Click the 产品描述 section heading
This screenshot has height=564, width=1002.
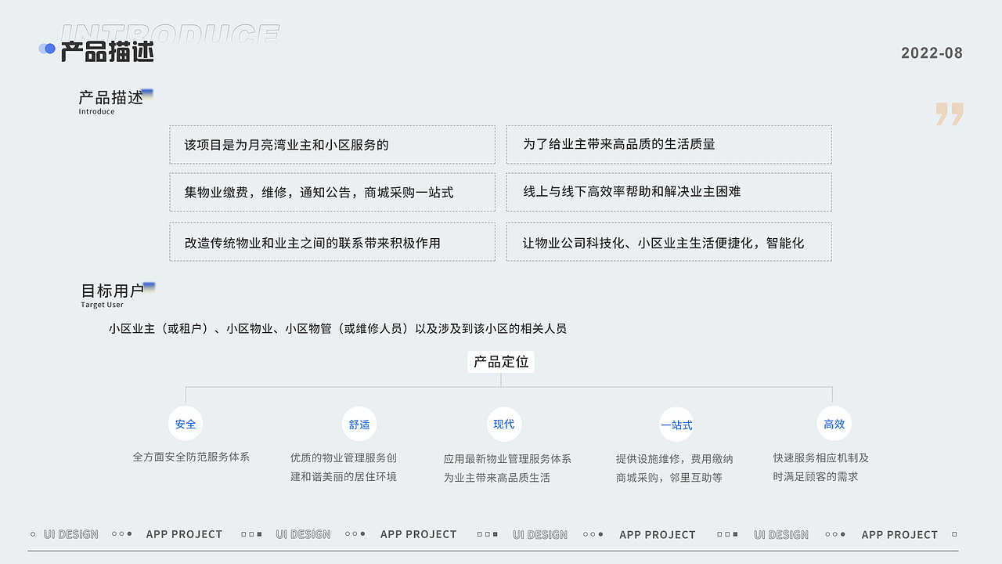pyautogui.click(x=111, y=98)
